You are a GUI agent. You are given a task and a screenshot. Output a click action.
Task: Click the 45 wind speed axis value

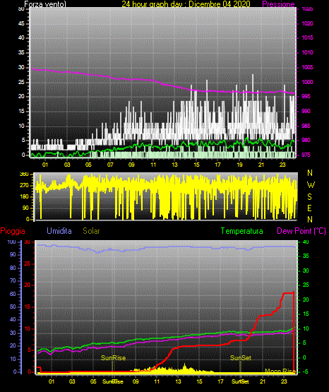click(21, 23)
